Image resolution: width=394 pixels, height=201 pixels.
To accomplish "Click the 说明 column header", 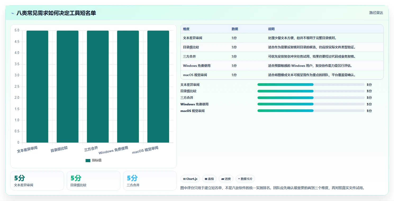I will [271, 29].
